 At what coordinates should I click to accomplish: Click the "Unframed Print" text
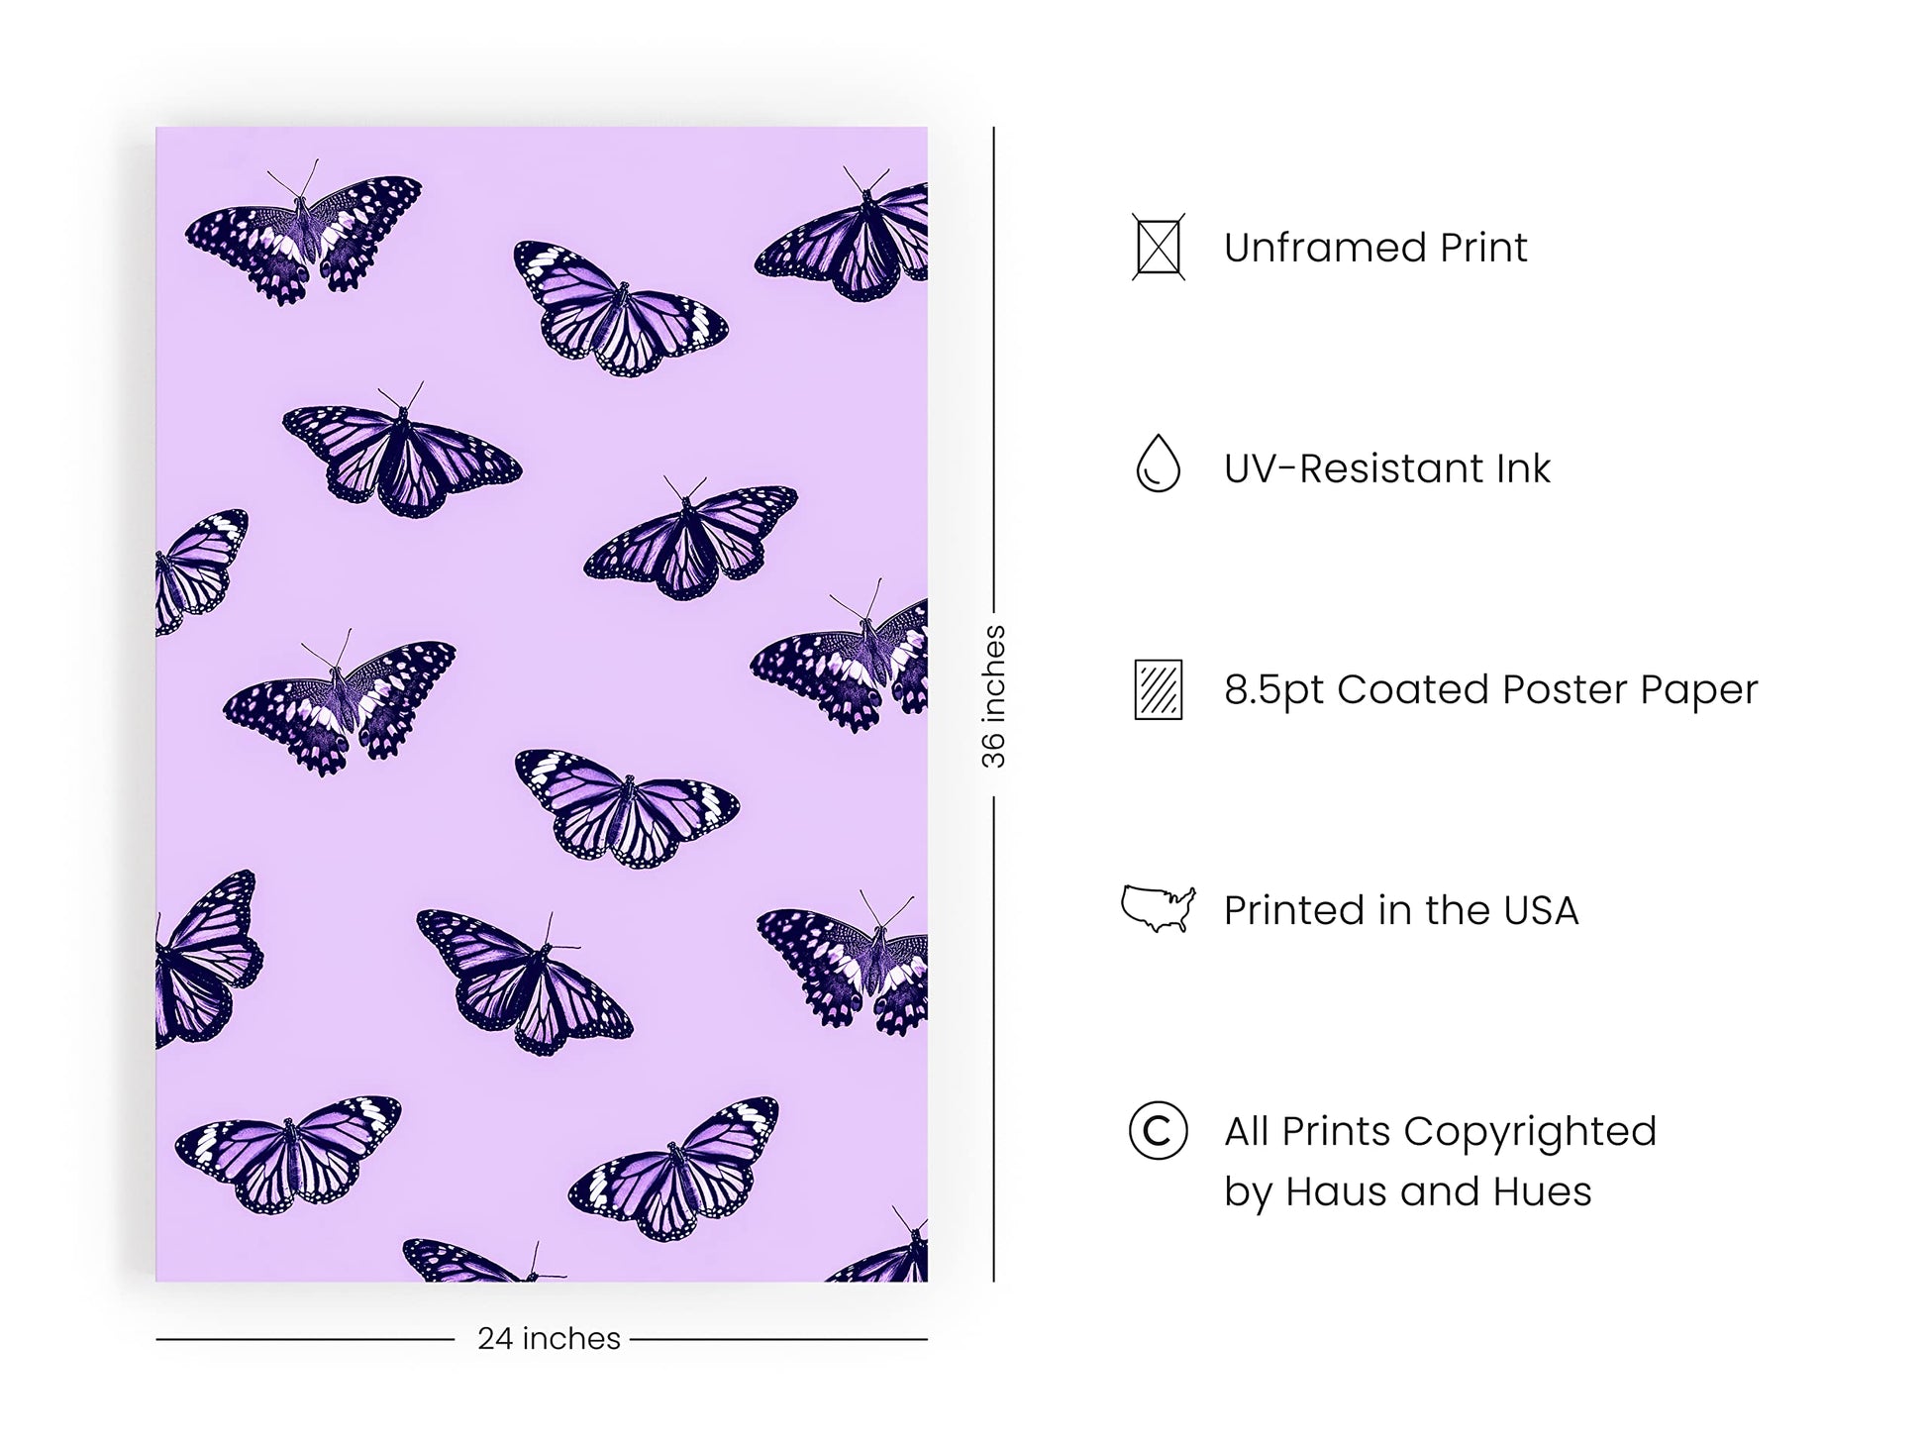[x=1374, y=248]
